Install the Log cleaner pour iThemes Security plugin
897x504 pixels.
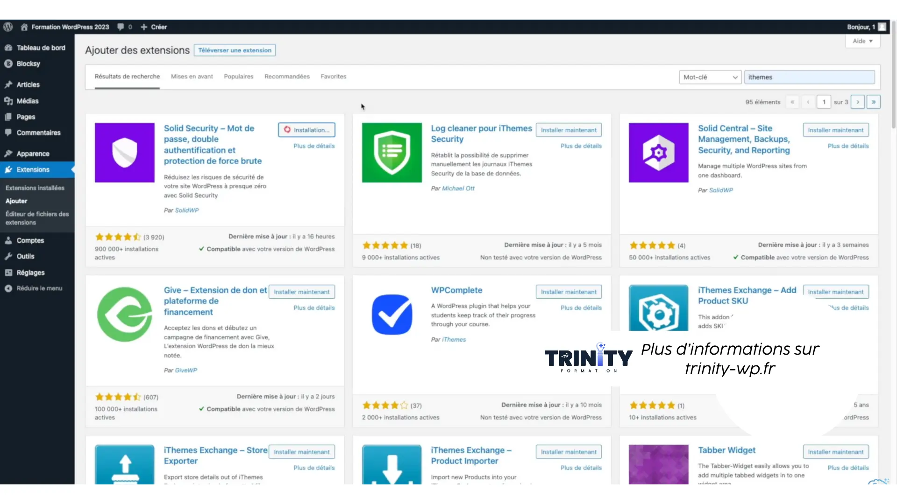pyautogui.click(x=569, y=130)
